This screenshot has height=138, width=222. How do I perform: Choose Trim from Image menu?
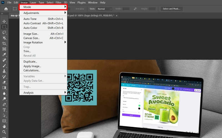click(43, 51)
